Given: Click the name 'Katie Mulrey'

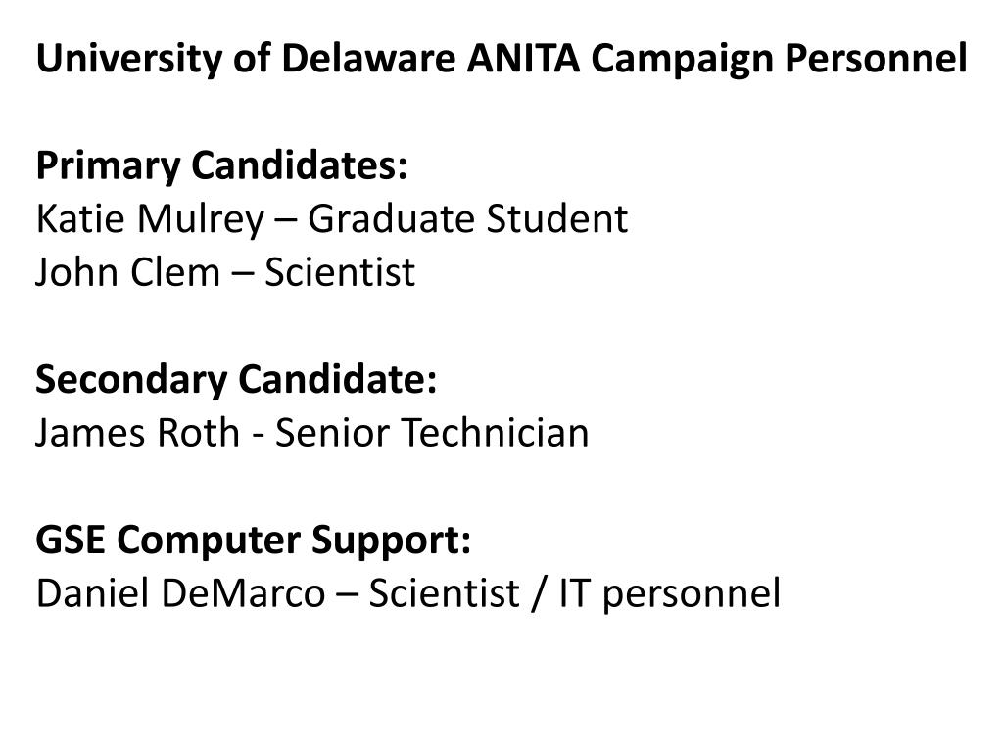Looking at the screenshot, I should tap(150, 220).
